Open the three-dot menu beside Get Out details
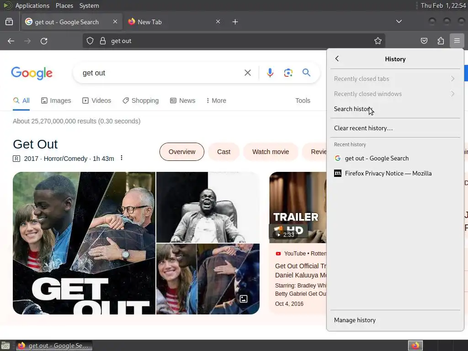Viewport: 468px width, 351px height. coord(122,158)
